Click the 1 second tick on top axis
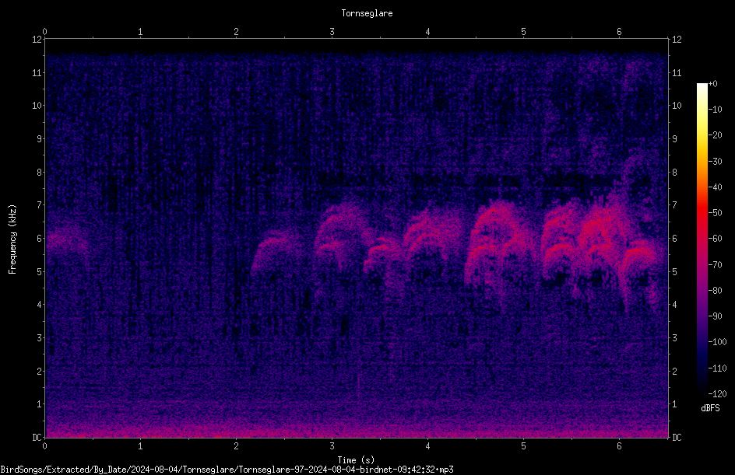Viewport: 735px width, 475px height. 140,32
